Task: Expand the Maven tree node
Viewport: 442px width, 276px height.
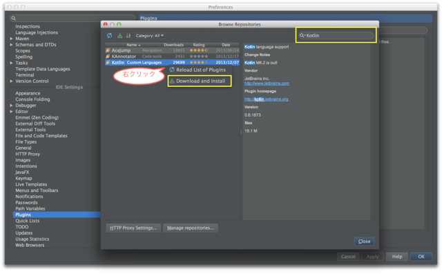Action: click(x=11, y=39)
